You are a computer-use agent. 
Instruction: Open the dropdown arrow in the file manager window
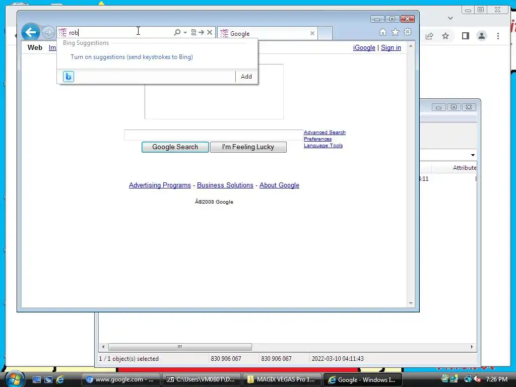tap(473, 155)
